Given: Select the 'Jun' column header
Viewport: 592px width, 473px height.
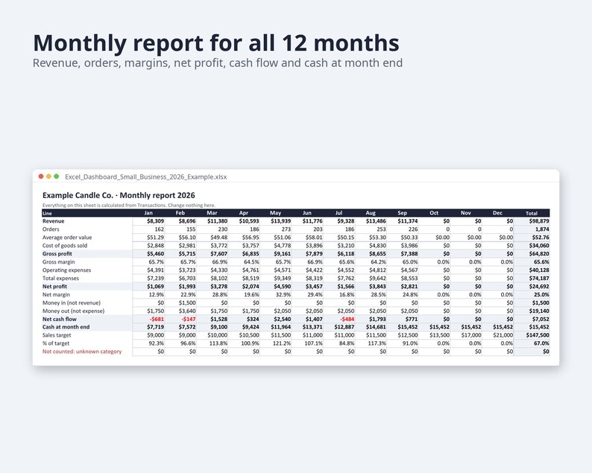Looking at the screenshot, I should point(307,213).
